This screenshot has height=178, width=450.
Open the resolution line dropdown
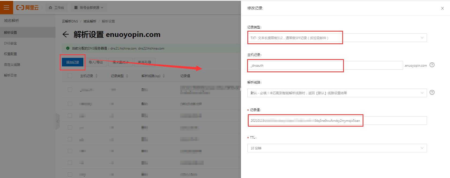pyautogui.click(x=337, y=93)
